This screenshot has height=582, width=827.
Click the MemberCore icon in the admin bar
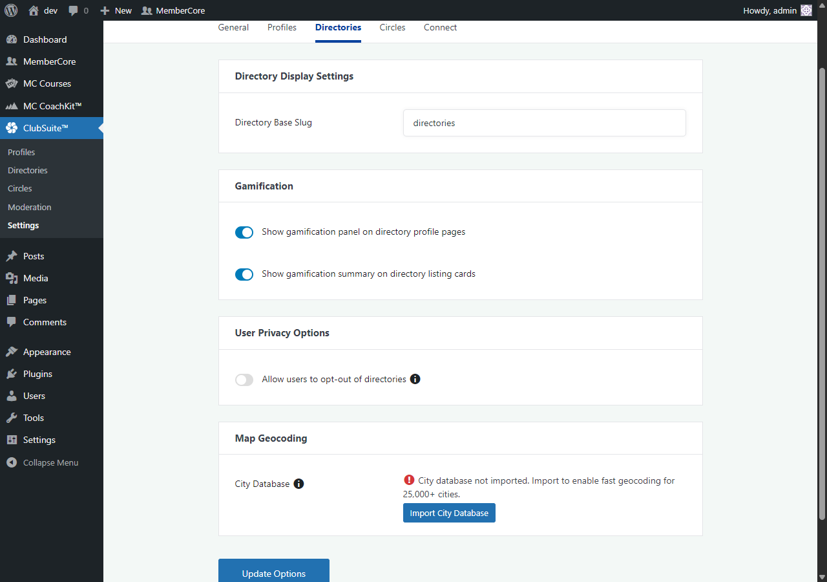click(x=147, y=10)
